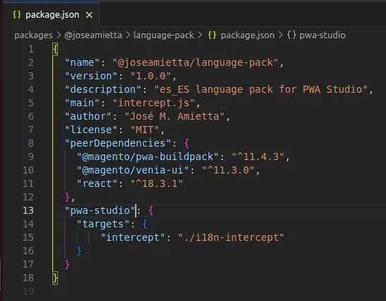Click the "@magento/pwa-buildpack" key

(x=148, y=157)
